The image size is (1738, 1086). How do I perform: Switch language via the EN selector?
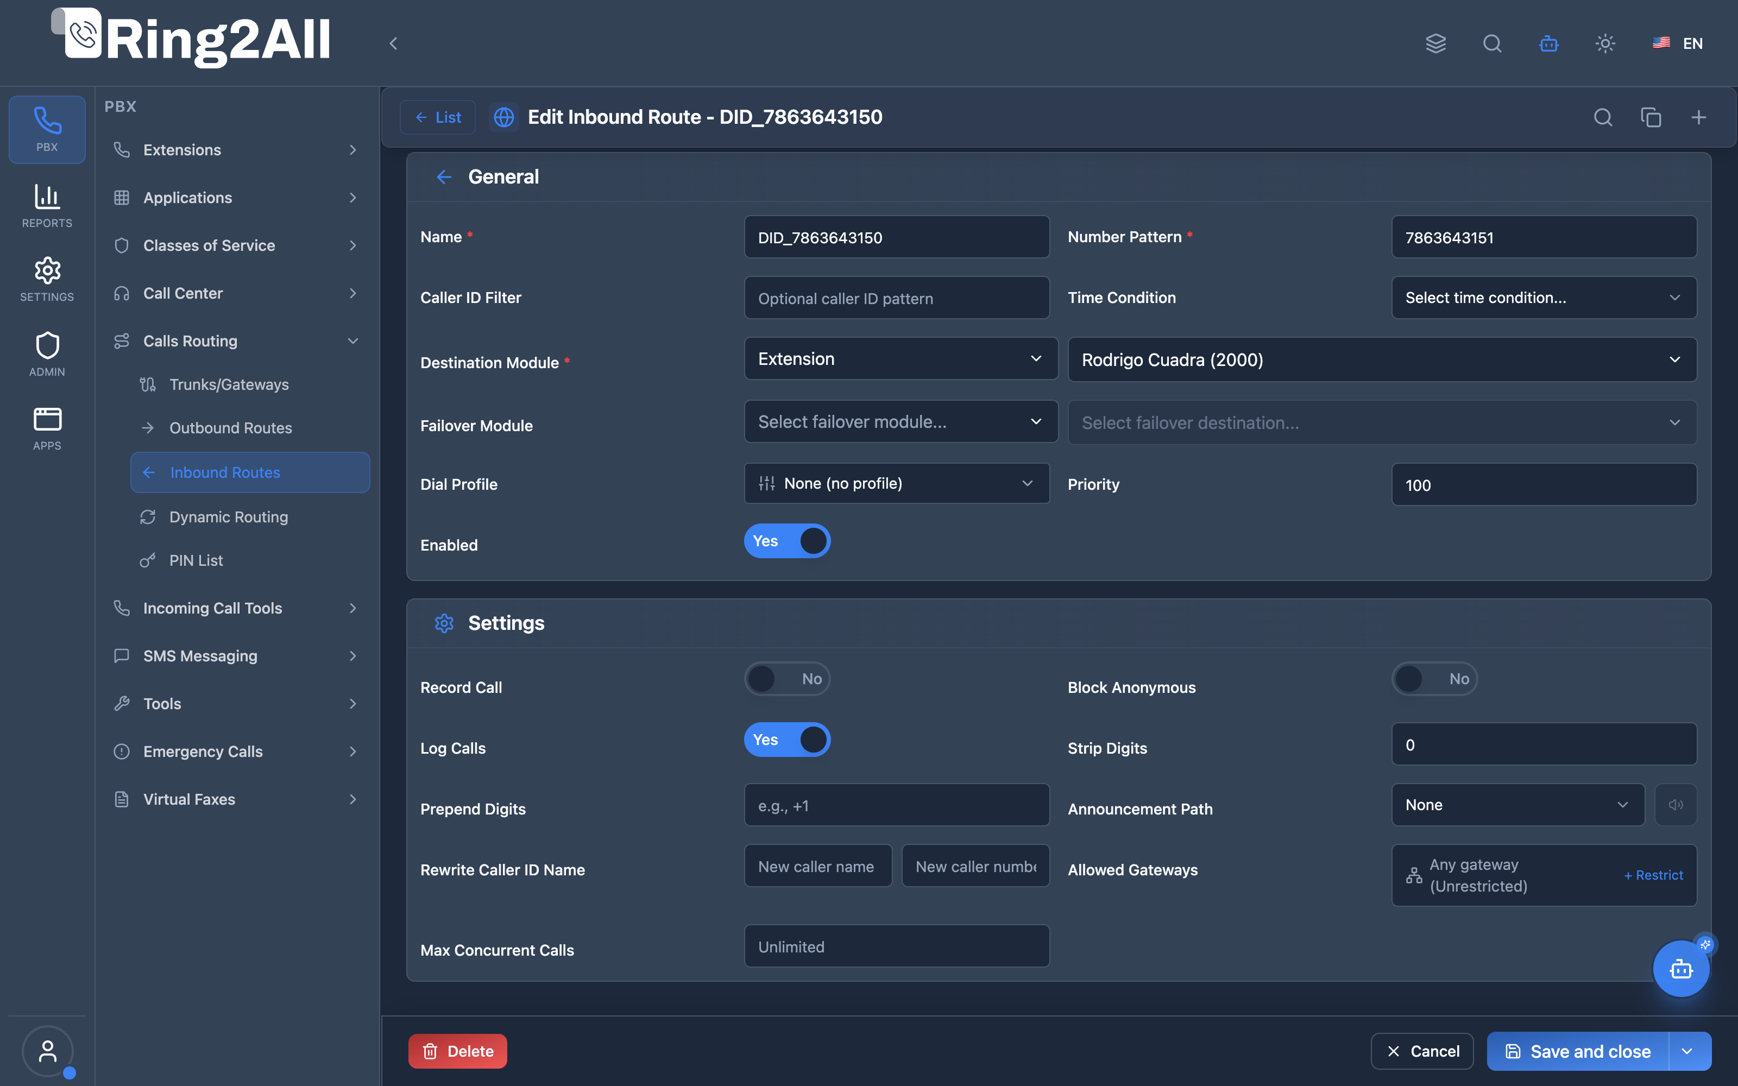[x=1678, y=44]
